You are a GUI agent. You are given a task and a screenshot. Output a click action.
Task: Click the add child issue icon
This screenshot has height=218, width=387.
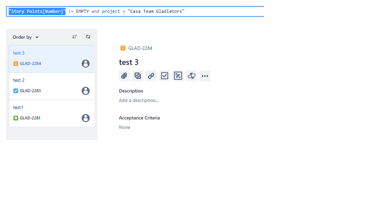138,76
